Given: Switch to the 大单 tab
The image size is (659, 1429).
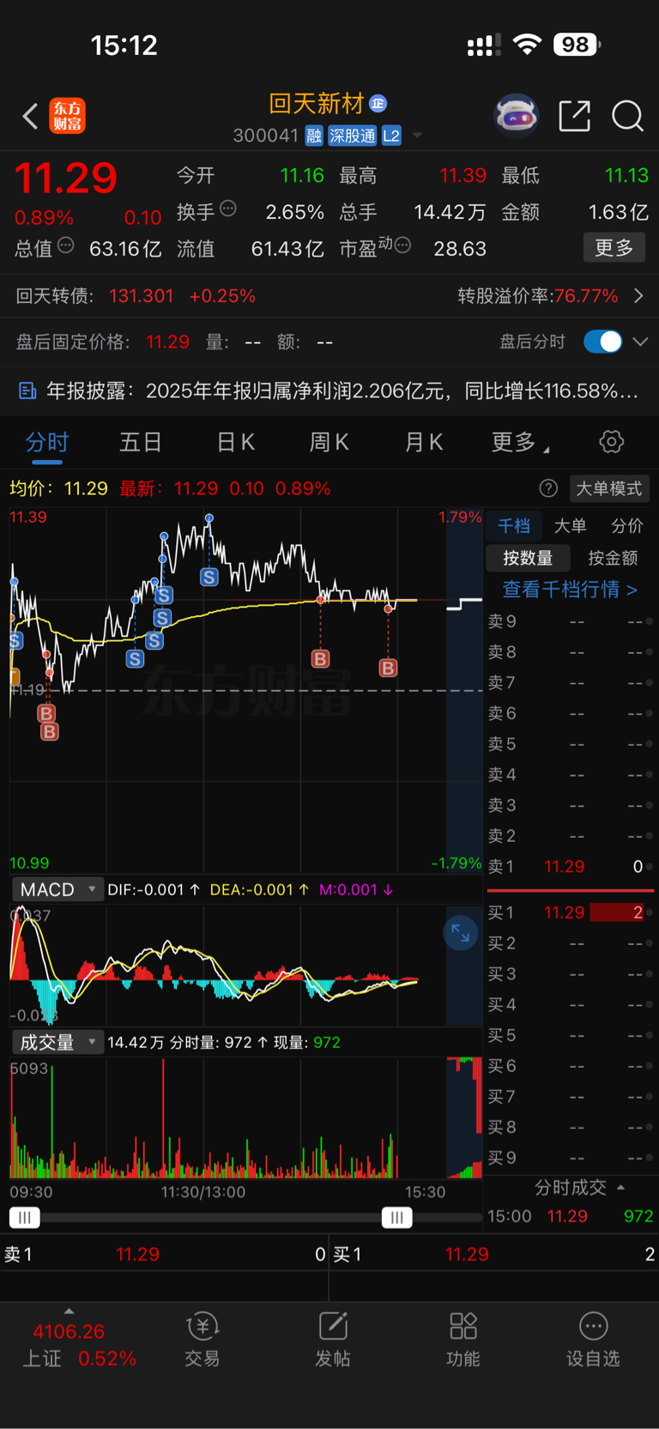Looking at the screenshot, I should (x=570, y=526).
